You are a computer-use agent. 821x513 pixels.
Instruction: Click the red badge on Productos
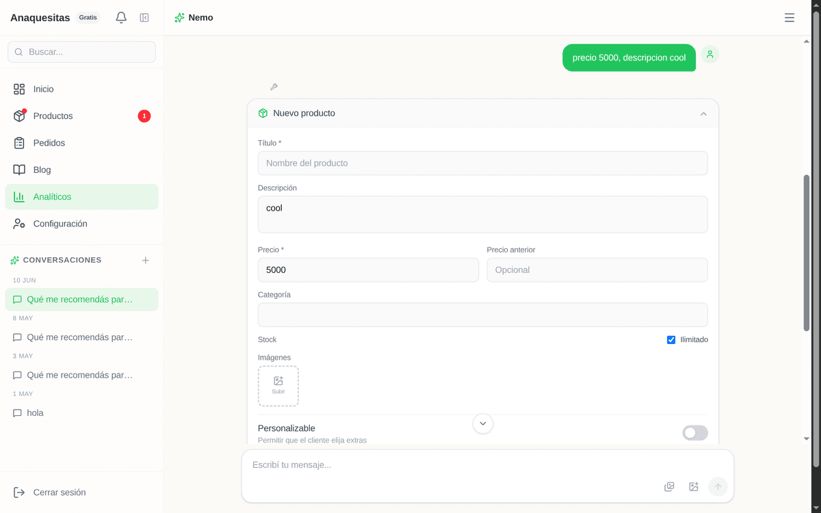(144, 116)
